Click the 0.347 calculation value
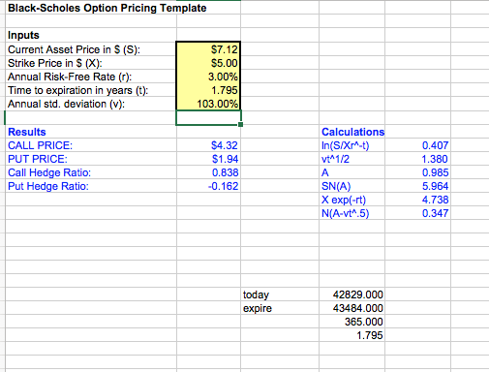Screen dimensions: 489x372 pyautogui.click(x=435, y=213)
